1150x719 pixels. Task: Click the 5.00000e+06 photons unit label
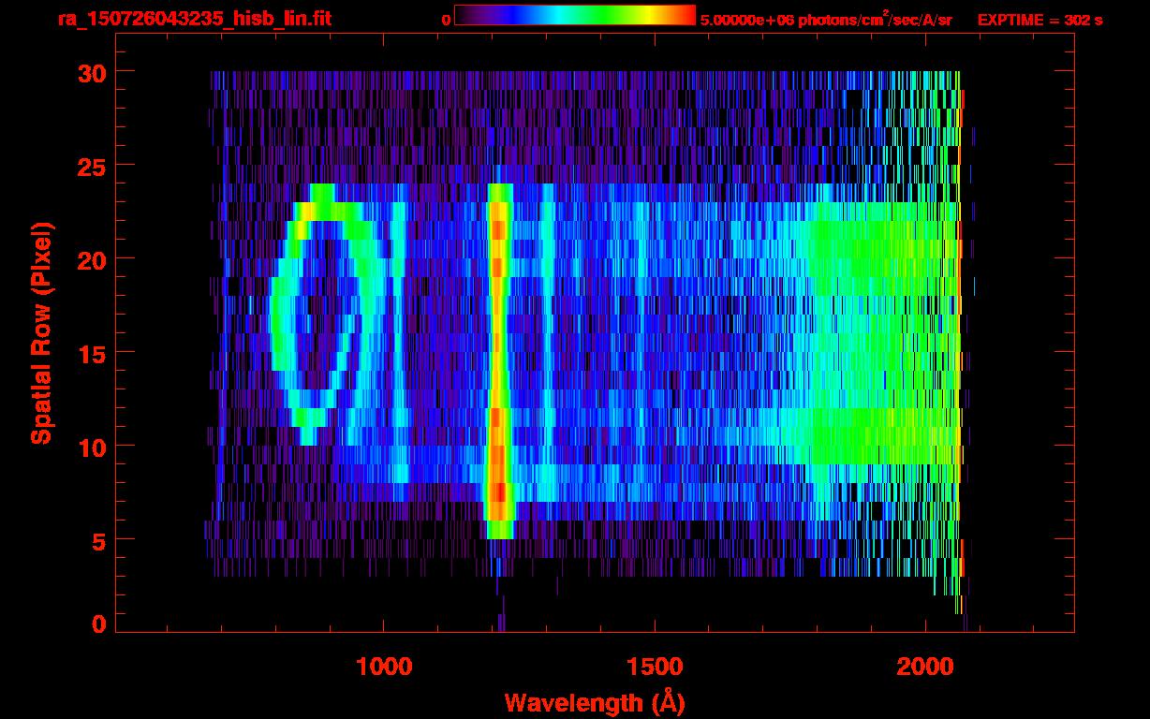pyautogui.click(x=826, y=20)
